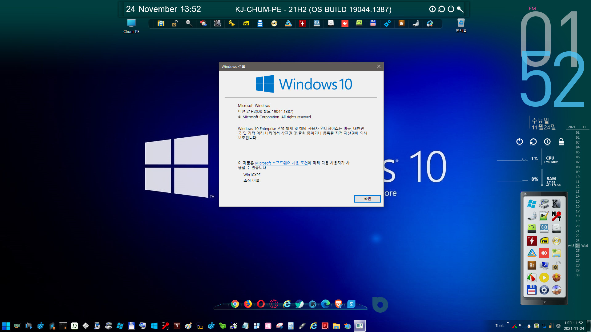Image resolution: width=591 pixels, height=332 pixels.
Task: Click the power icon in clock widget
Action: click(520, 141)
